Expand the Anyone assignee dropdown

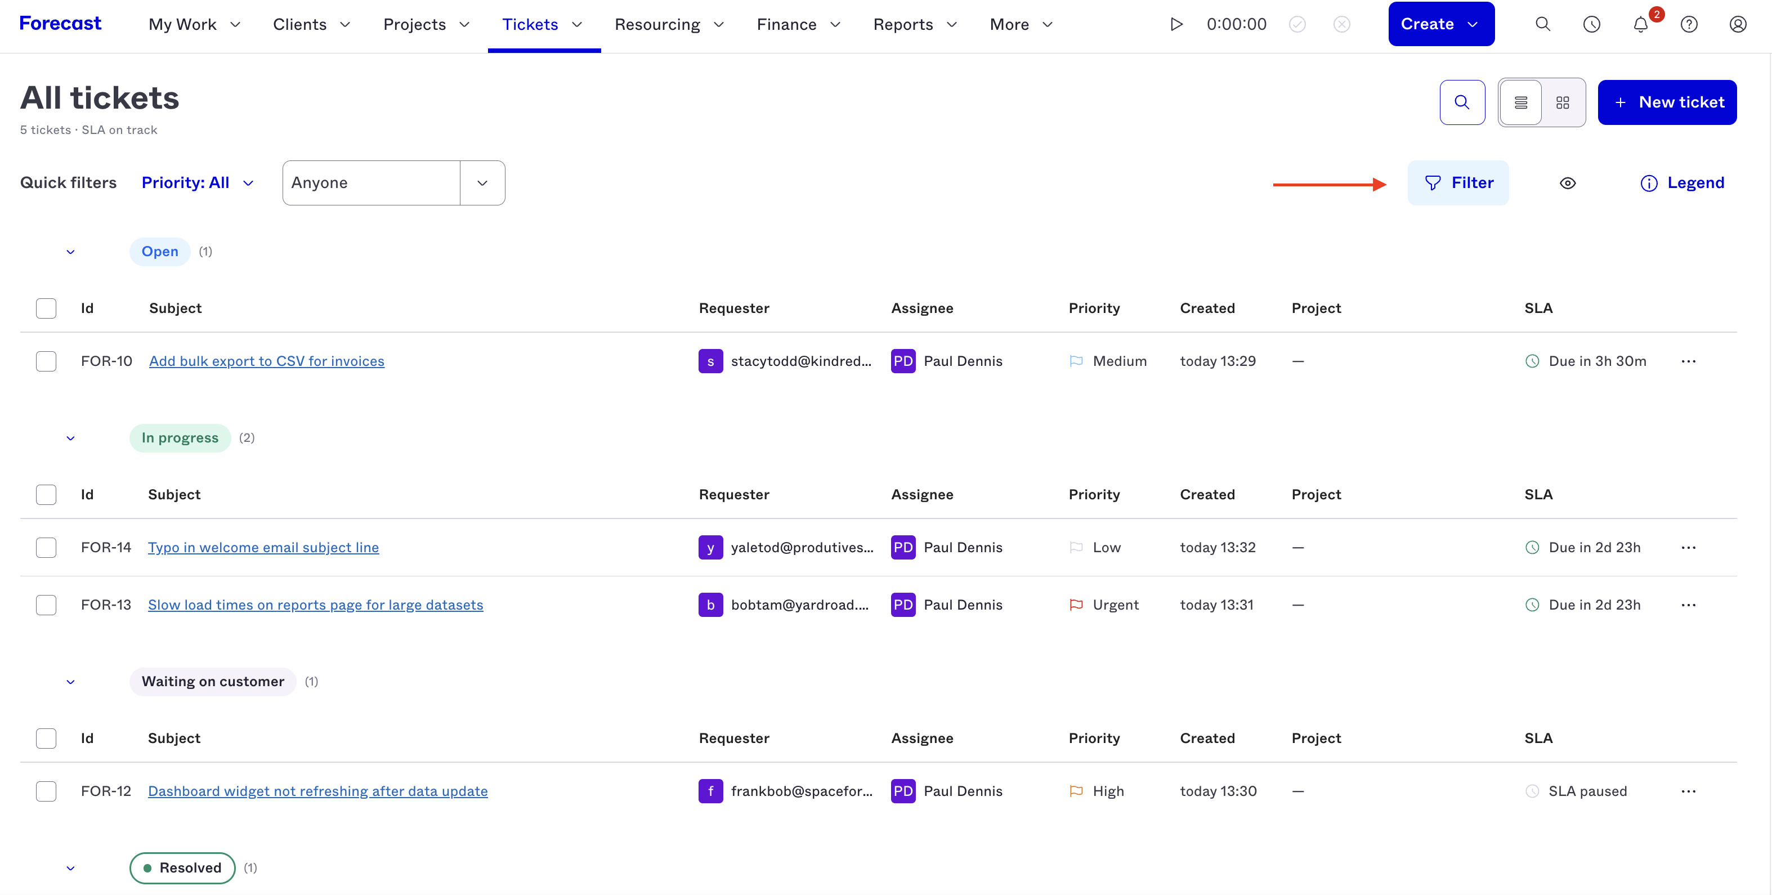482,183
